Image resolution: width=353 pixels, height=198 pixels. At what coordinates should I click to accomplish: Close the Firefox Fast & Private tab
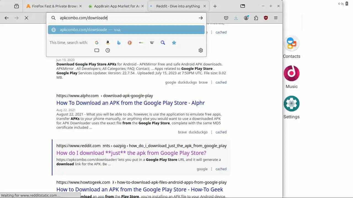click(x=81, y=6)
